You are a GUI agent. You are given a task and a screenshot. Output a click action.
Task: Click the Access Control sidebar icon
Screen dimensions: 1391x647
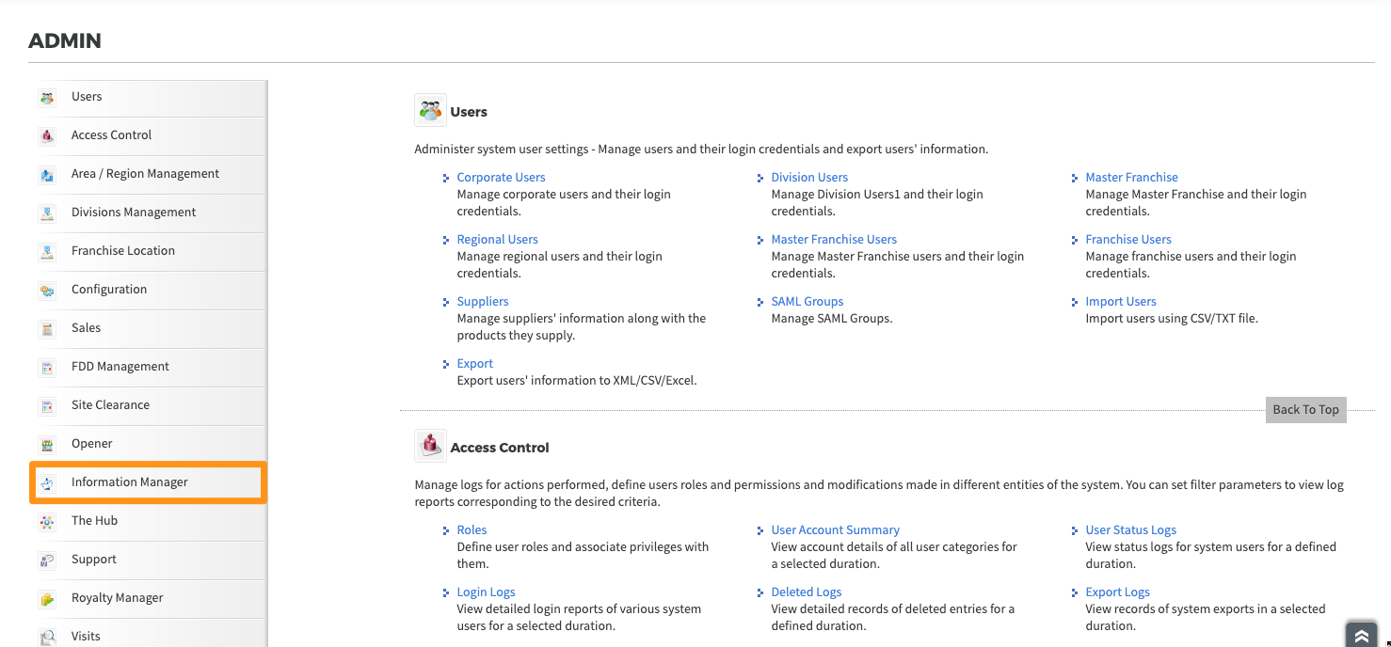47,135
